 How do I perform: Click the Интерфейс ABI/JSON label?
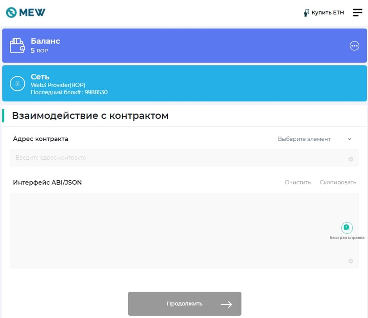click(x=47, y=182)
